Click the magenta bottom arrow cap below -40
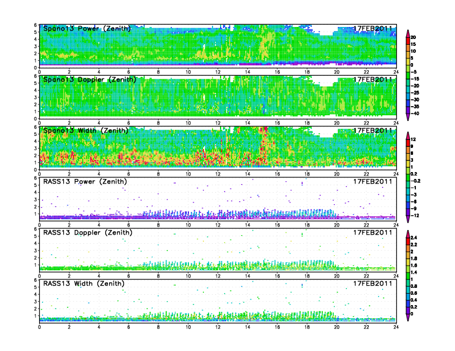 pyautogui.click(x=408, y=118)
